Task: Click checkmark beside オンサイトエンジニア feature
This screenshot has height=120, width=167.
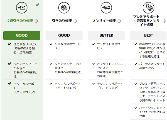Action: (94, 64)
